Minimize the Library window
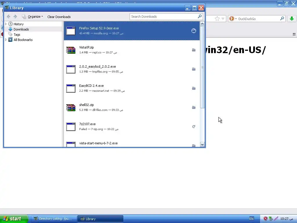 click(x=188, y=8)
